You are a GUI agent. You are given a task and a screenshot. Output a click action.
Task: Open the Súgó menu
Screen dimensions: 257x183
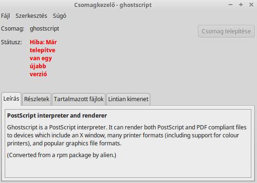coord(60,16)
